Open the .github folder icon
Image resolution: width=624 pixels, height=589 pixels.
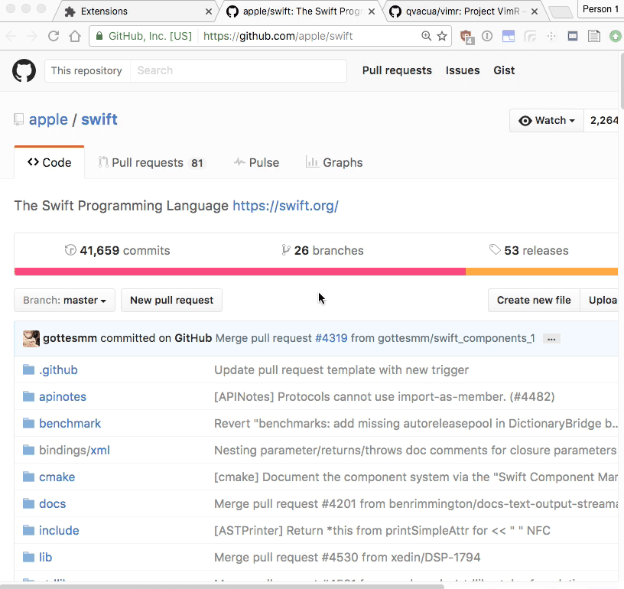(28, 369)
